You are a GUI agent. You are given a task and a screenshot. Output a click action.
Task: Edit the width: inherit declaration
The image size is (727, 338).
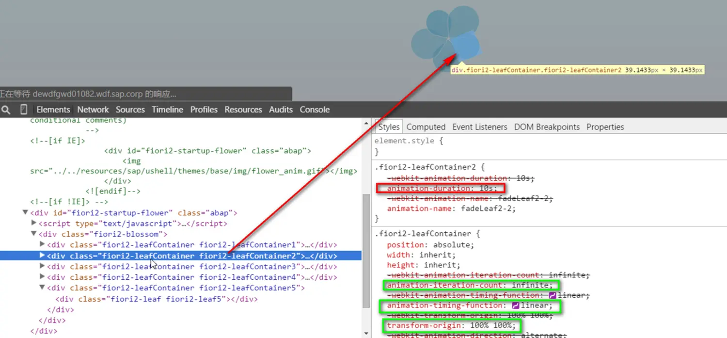click(x=421, y=255)
